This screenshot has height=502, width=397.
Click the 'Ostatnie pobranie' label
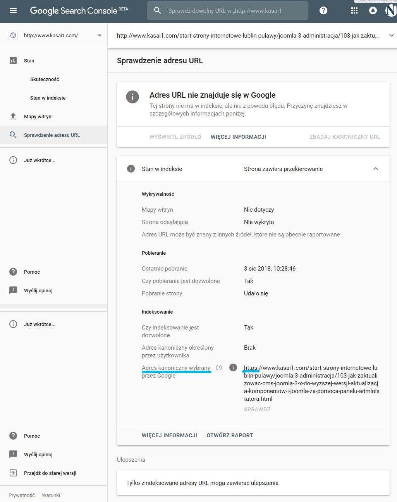(x=165, y=268)
